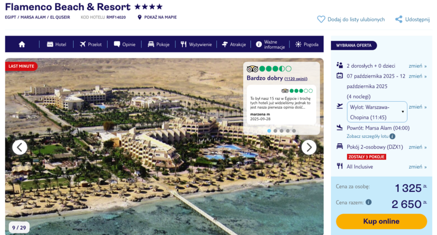
Task: Select the last review carousel dot
Action: point(294,131)
